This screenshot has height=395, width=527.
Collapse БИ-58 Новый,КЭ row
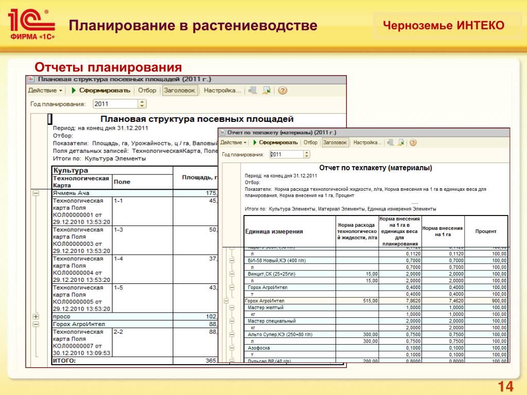point(232,261)
